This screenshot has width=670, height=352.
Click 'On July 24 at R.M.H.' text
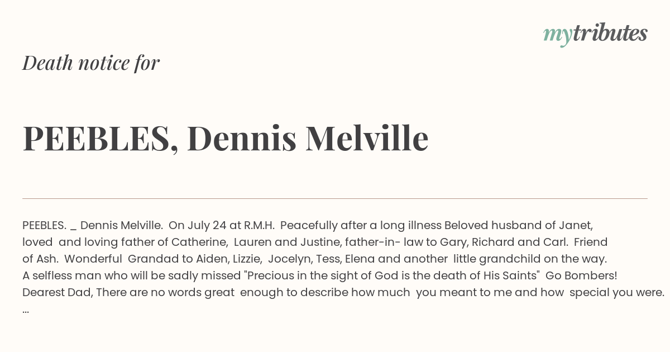point(222,226)
